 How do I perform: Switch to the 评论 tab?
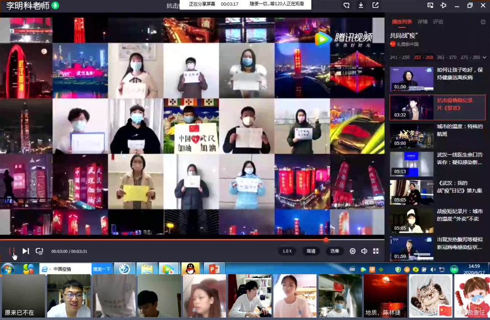(x=438, y=22)
